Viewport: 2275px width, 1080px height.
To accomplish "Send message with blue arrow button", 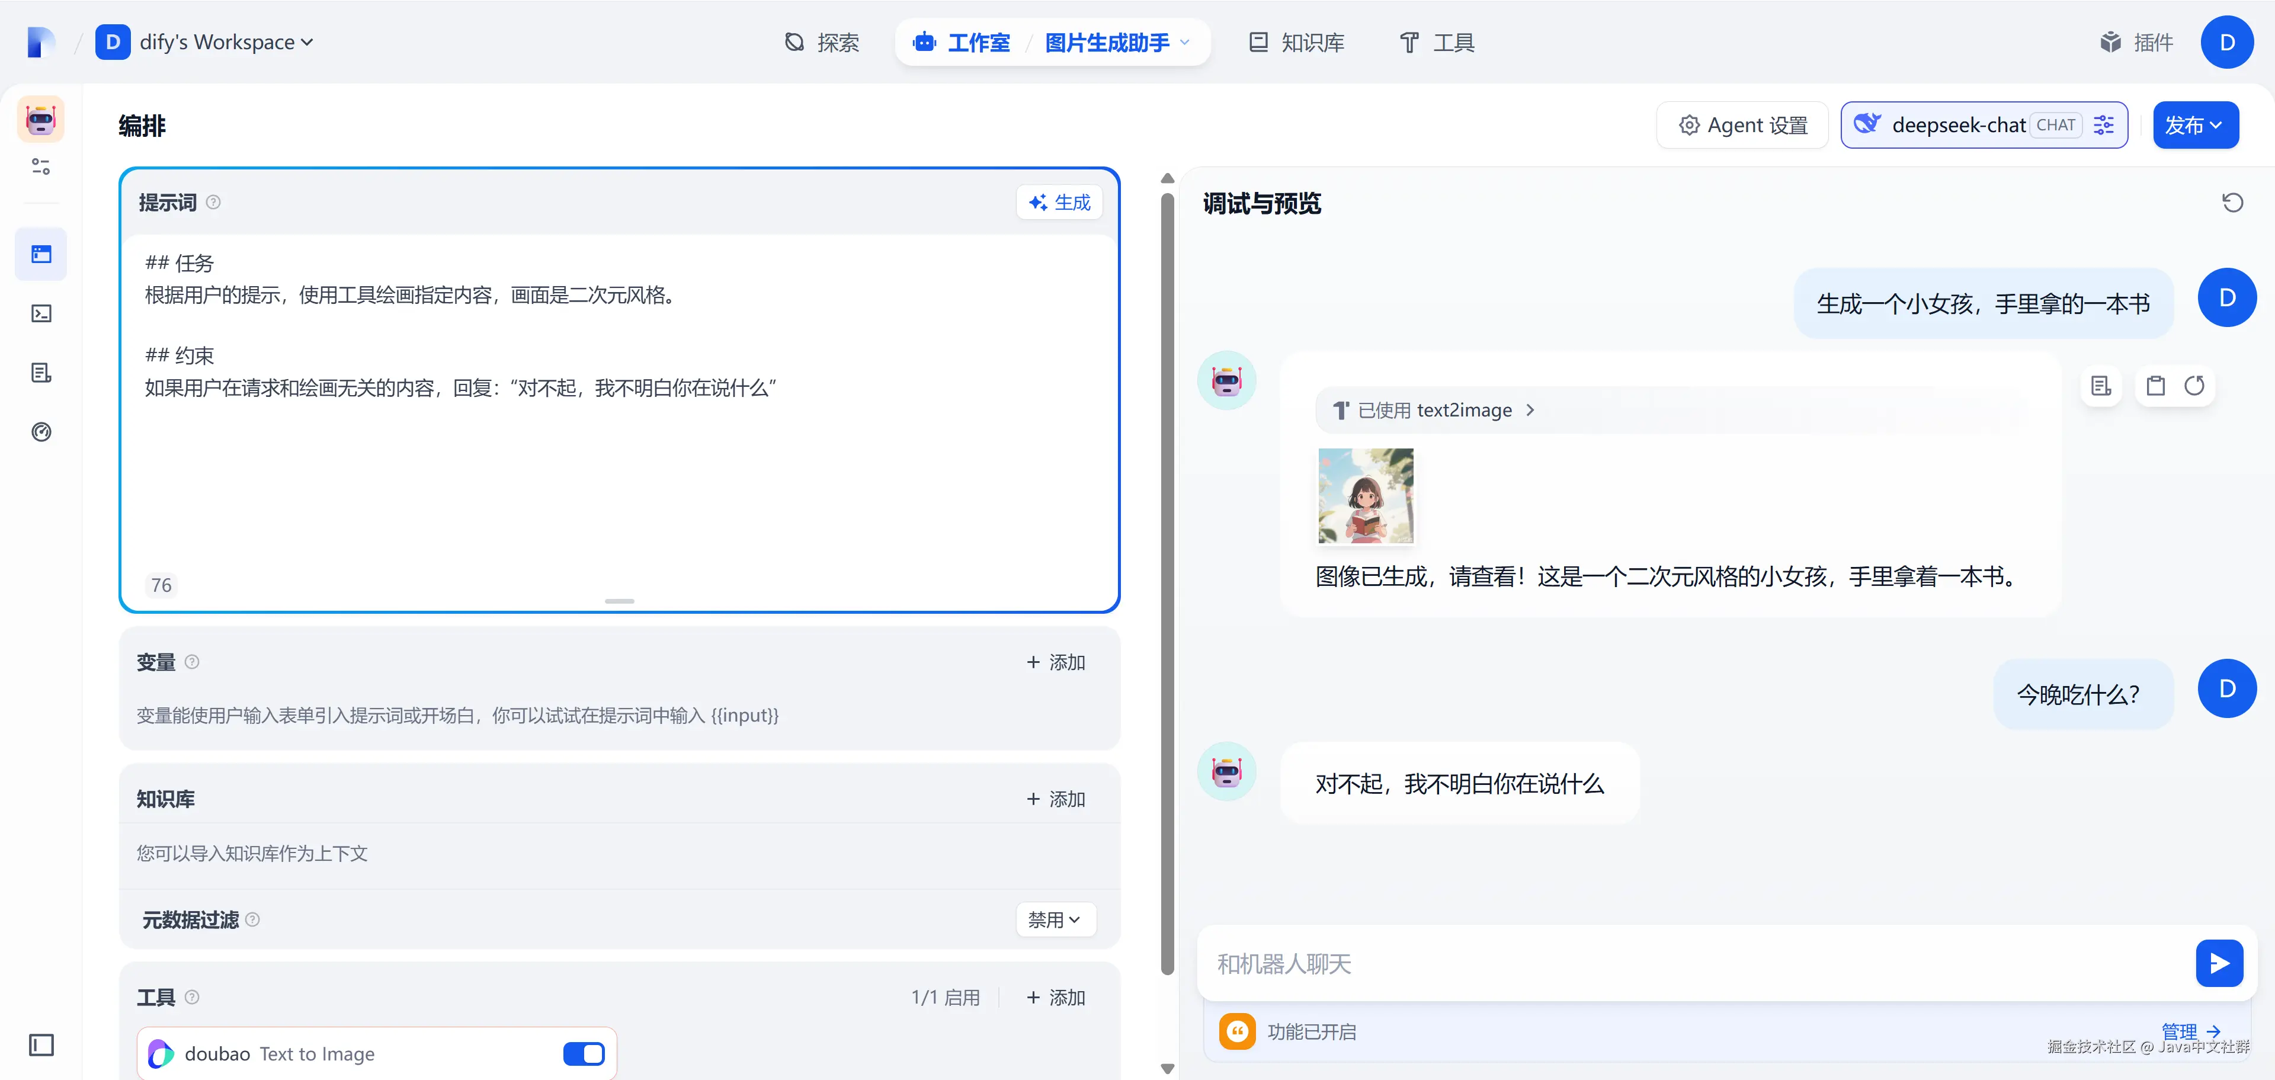I will (2219, 963).
